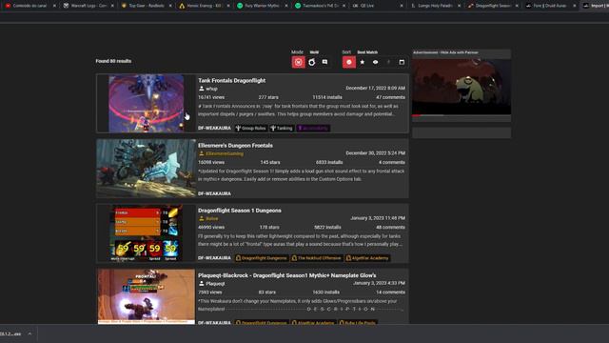Click the Group Roles tag
The width and height of the screenshot is (609, 343).
tap(251, 128)
